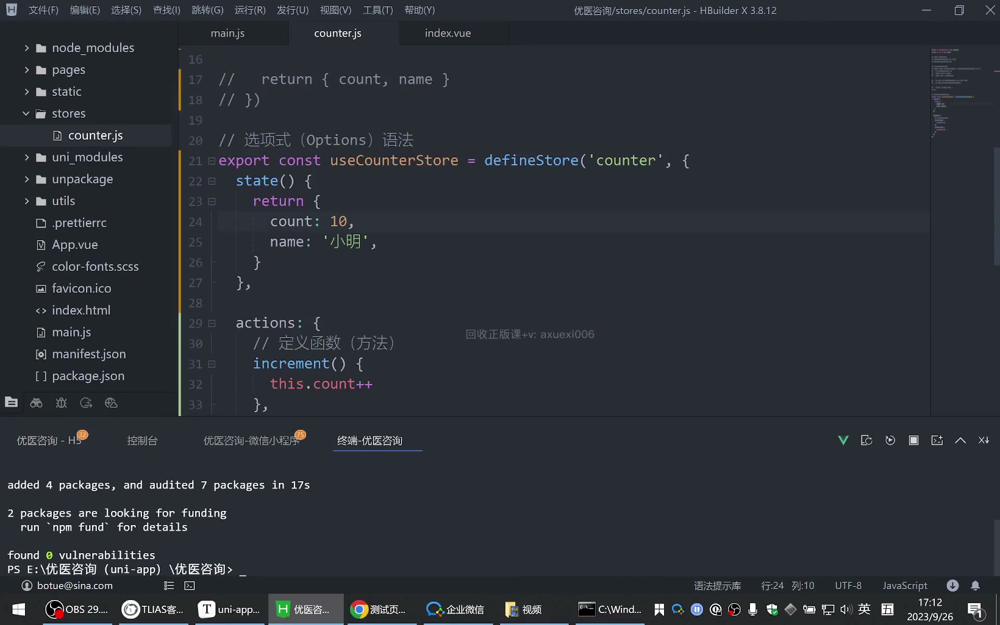This screenshot has height=625, width=1000.
Task: Click the code minimap preview
Action: coord(961,94)
